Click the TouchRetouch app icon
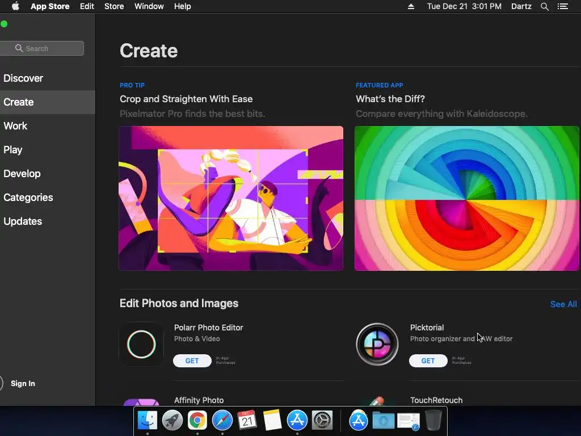581x436 pixels. pyautogui.click(x=377, y=401)
